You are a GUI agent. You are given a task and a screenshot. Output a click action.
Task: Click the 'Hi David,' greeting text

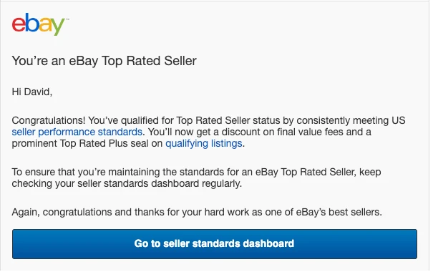pyautogui.click(x=32, y=92)
